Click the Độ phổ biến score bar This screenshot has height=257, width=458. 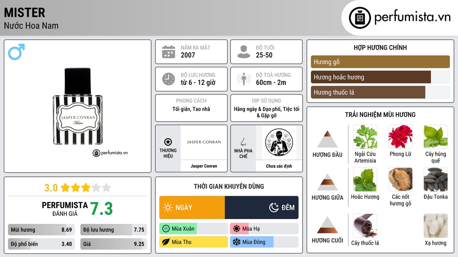[x=41, y=244]
